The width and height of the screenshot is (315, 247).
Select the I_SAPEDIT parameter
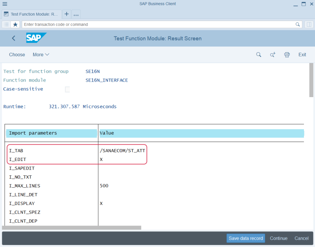(22, 168)
